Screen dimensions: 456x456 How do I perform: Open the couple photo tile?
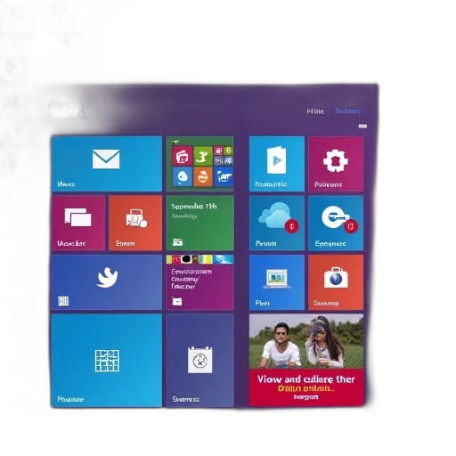click(x=306, y=341)
